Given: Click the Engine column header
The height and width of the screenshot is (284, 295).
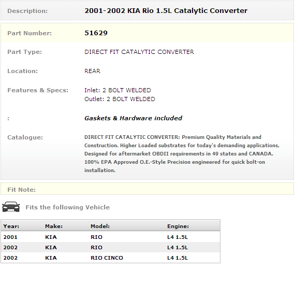Looking at the screenshot, I should pos(178,226).
